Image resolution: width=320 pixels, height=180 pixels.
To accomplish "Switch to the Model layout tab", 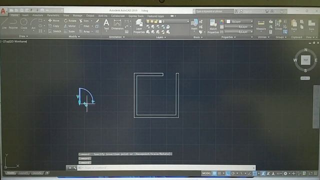I will tap(10, 173).
